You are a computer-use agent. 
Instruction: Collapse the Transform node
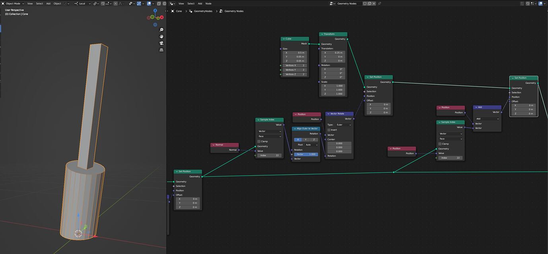[x=321, y=34]
